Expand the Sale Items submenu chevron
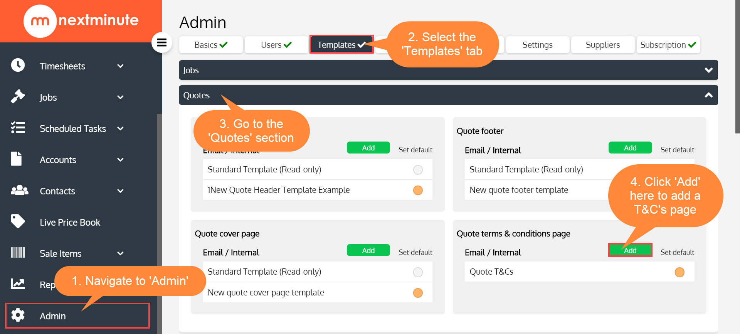This screenshot has height=334, width=740. coord(120,253)
